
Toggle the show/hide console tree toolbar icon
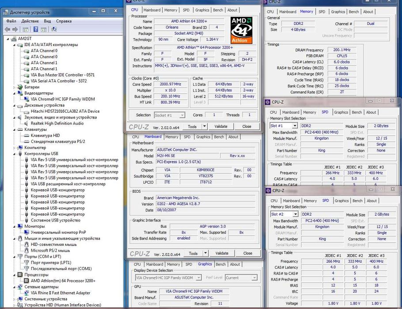coord(25,29)
